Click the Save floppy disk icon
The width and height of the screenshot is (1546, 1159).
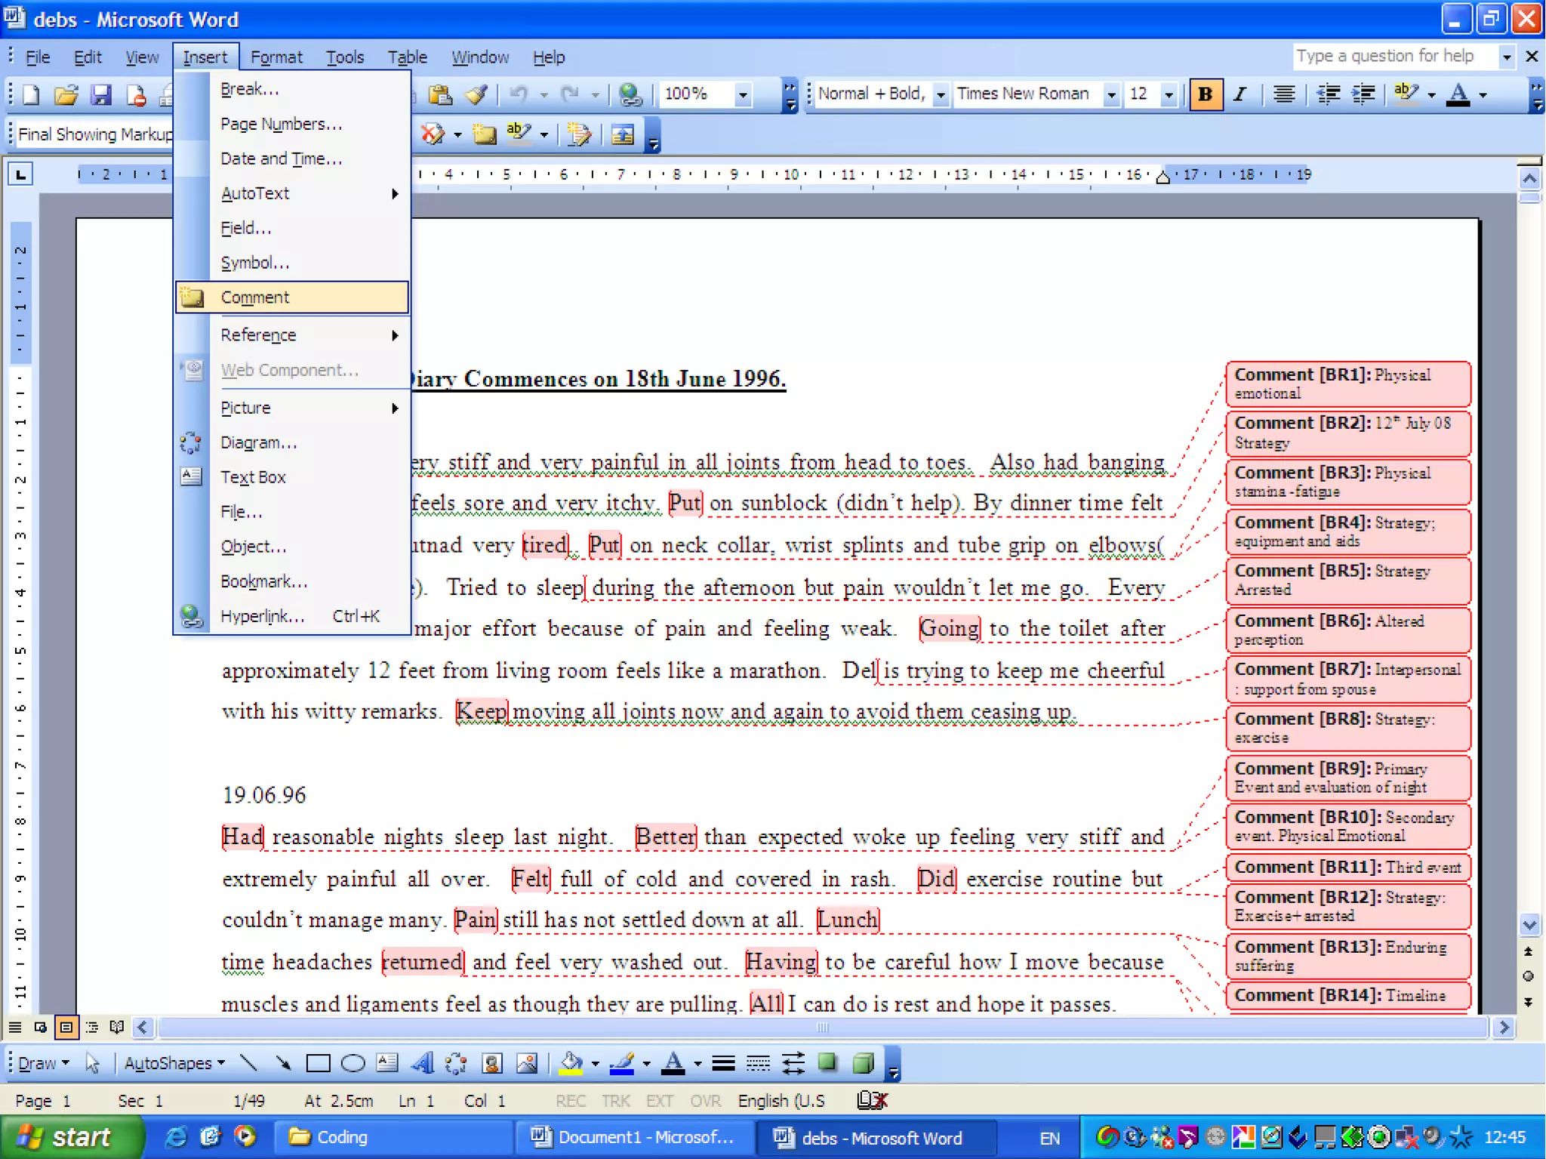pyautogui.click(x=100, y=94)
